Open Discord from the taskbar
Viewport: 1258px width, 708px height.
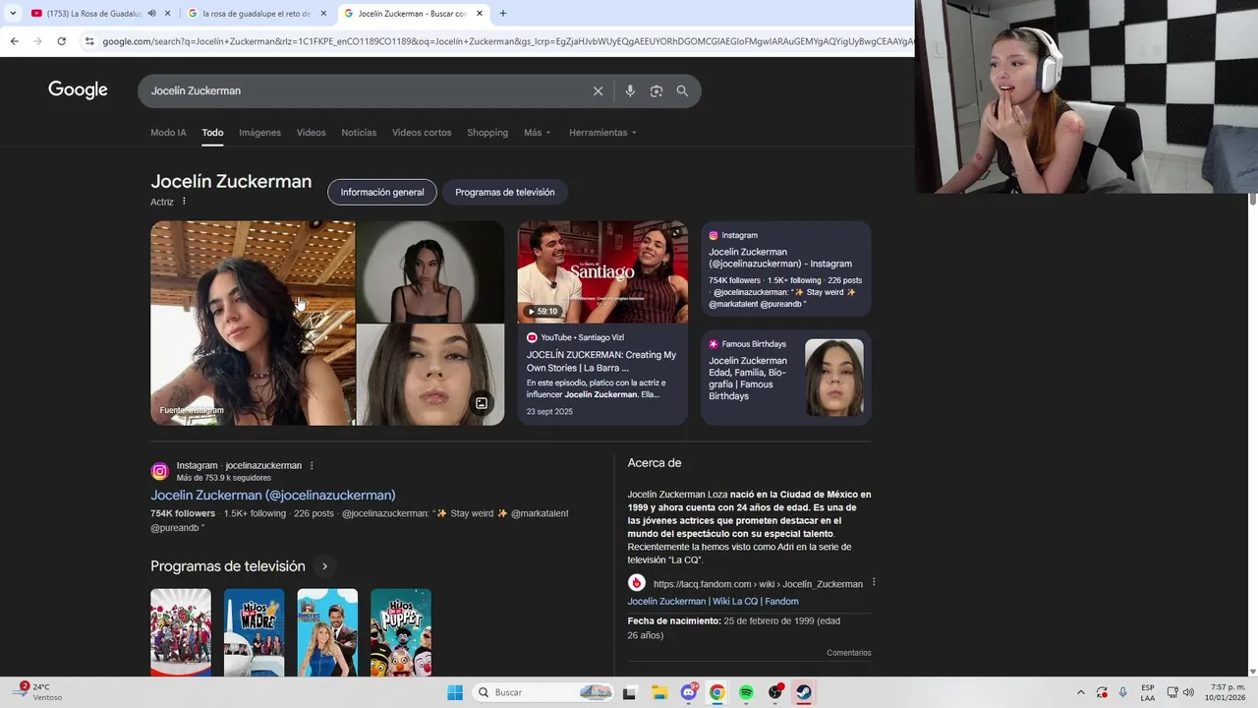pos(689,692)
